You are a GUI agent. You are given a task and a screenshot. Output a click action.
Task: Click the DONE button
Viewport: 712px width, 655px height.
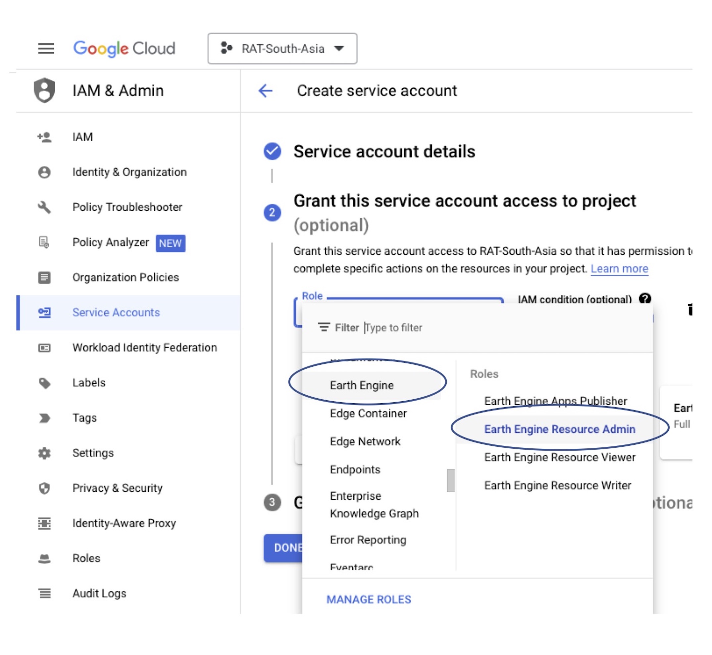[x=283, y=548]
